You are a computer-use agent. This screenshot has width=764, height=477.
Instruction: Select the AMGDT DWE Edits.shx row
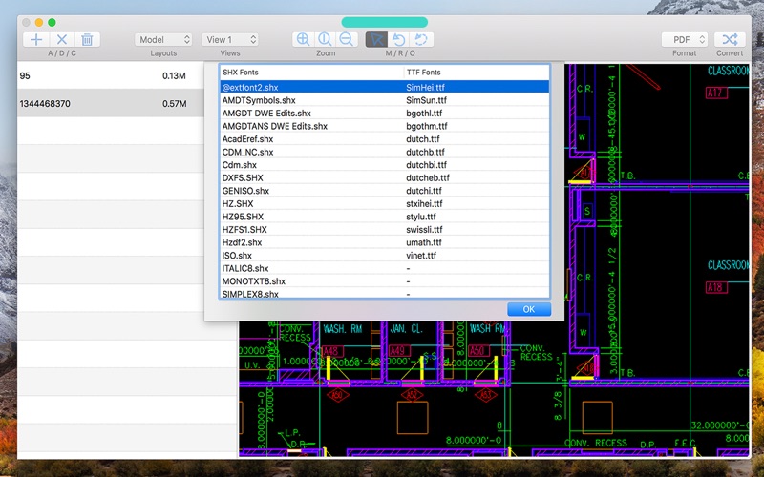385,114
